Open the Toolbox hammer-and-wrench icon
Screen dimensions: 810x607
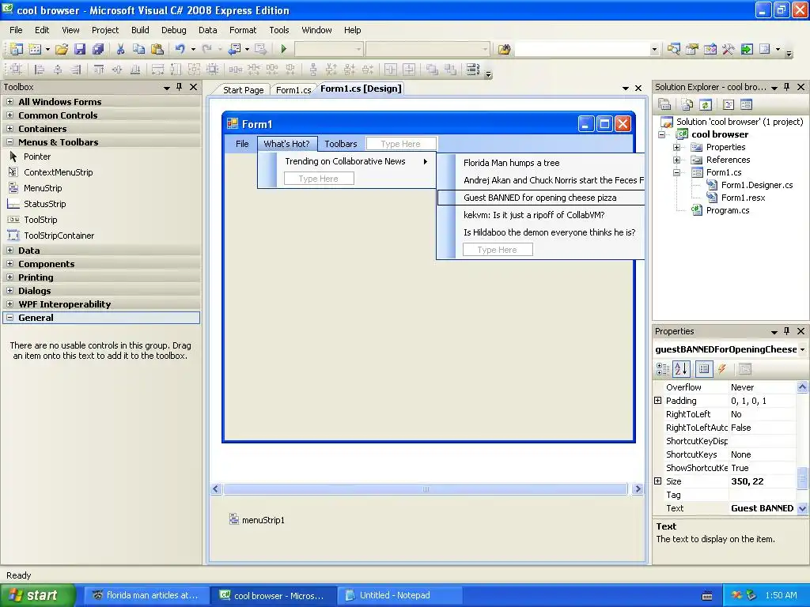pos(729,49)
